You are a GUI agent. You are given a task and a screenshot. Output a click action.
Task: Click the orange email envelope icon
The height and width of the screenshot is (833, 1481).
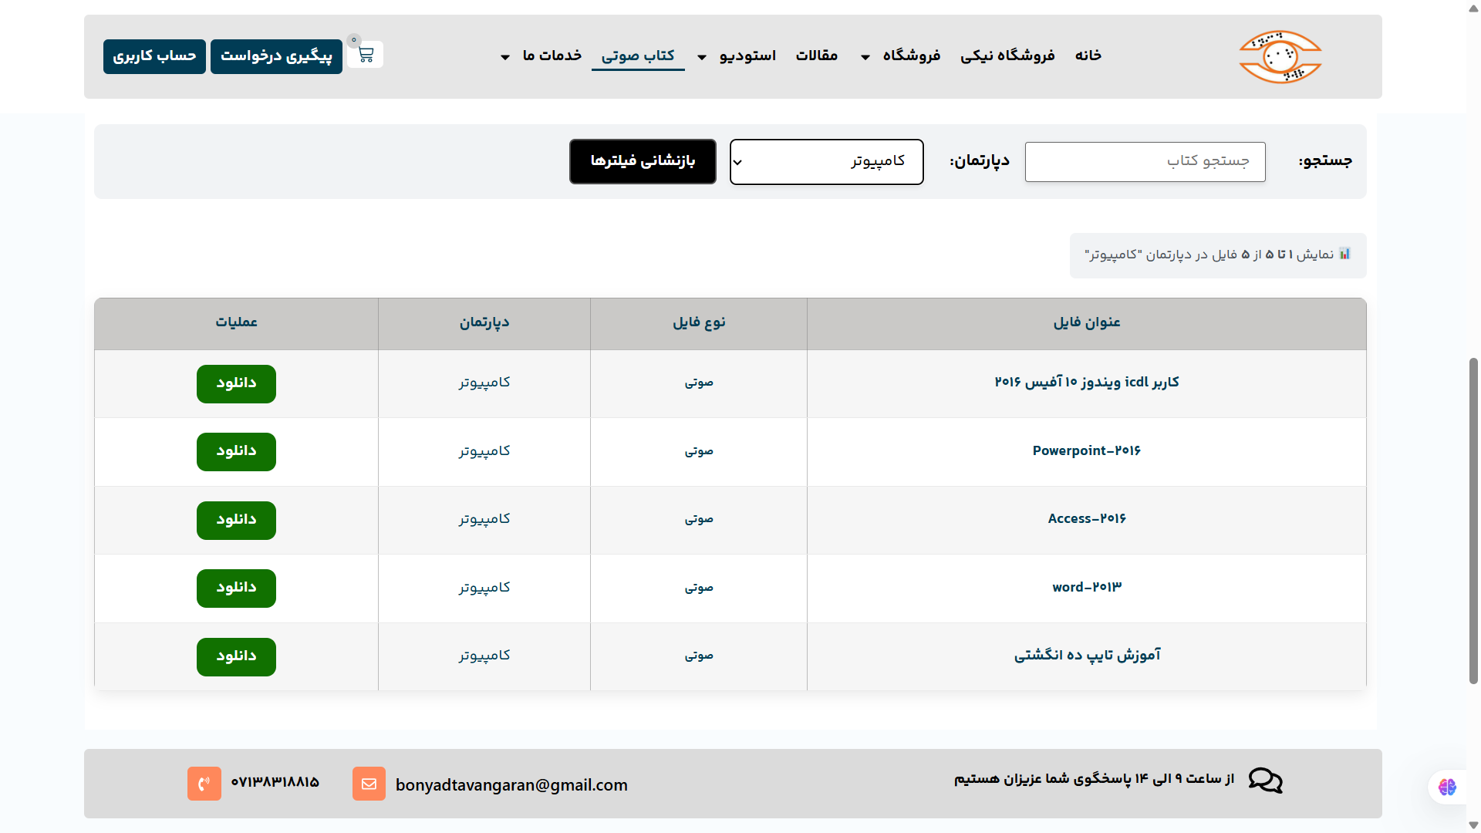click(x=369, y=784)
